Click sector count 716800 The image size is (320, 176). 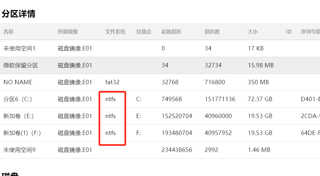(215, 82)
